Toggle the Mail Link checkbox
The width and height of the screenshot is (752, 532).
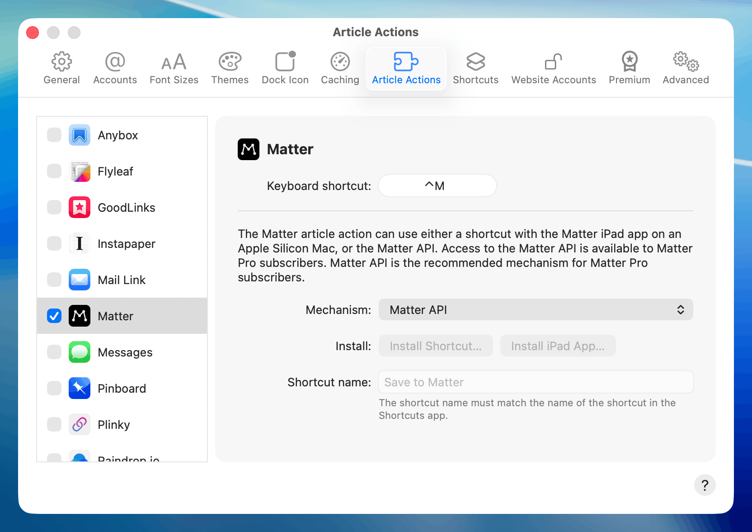point(54,280)
